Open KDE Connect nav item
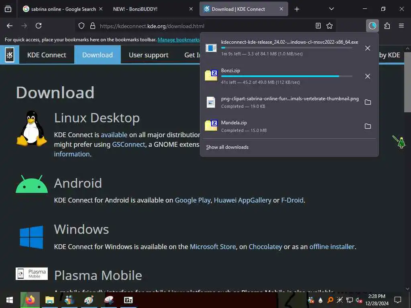The width and height of the screenshot is (411, 308). (x=47, y=55)
